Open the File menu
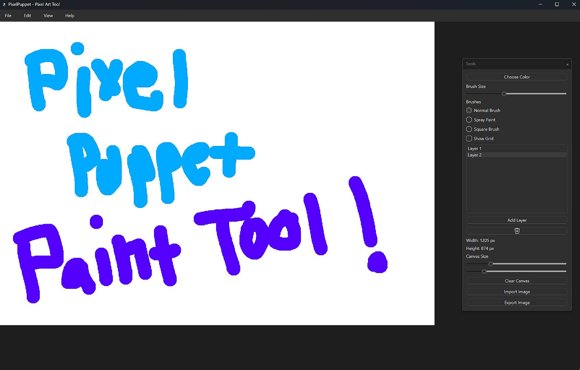The image size is (580, 370). click(8, 16)
